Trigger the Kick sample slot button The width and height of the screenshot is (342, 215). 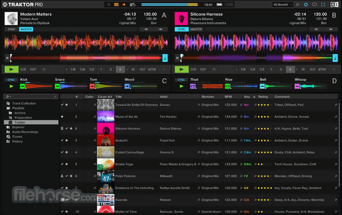point(22,86)
